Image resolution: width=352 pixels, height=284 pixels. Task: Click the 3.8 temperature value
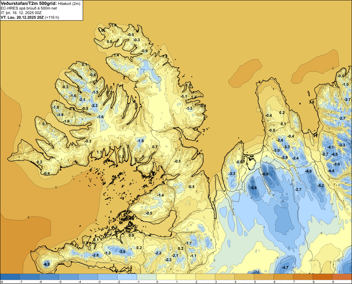(x=312, y=102)
